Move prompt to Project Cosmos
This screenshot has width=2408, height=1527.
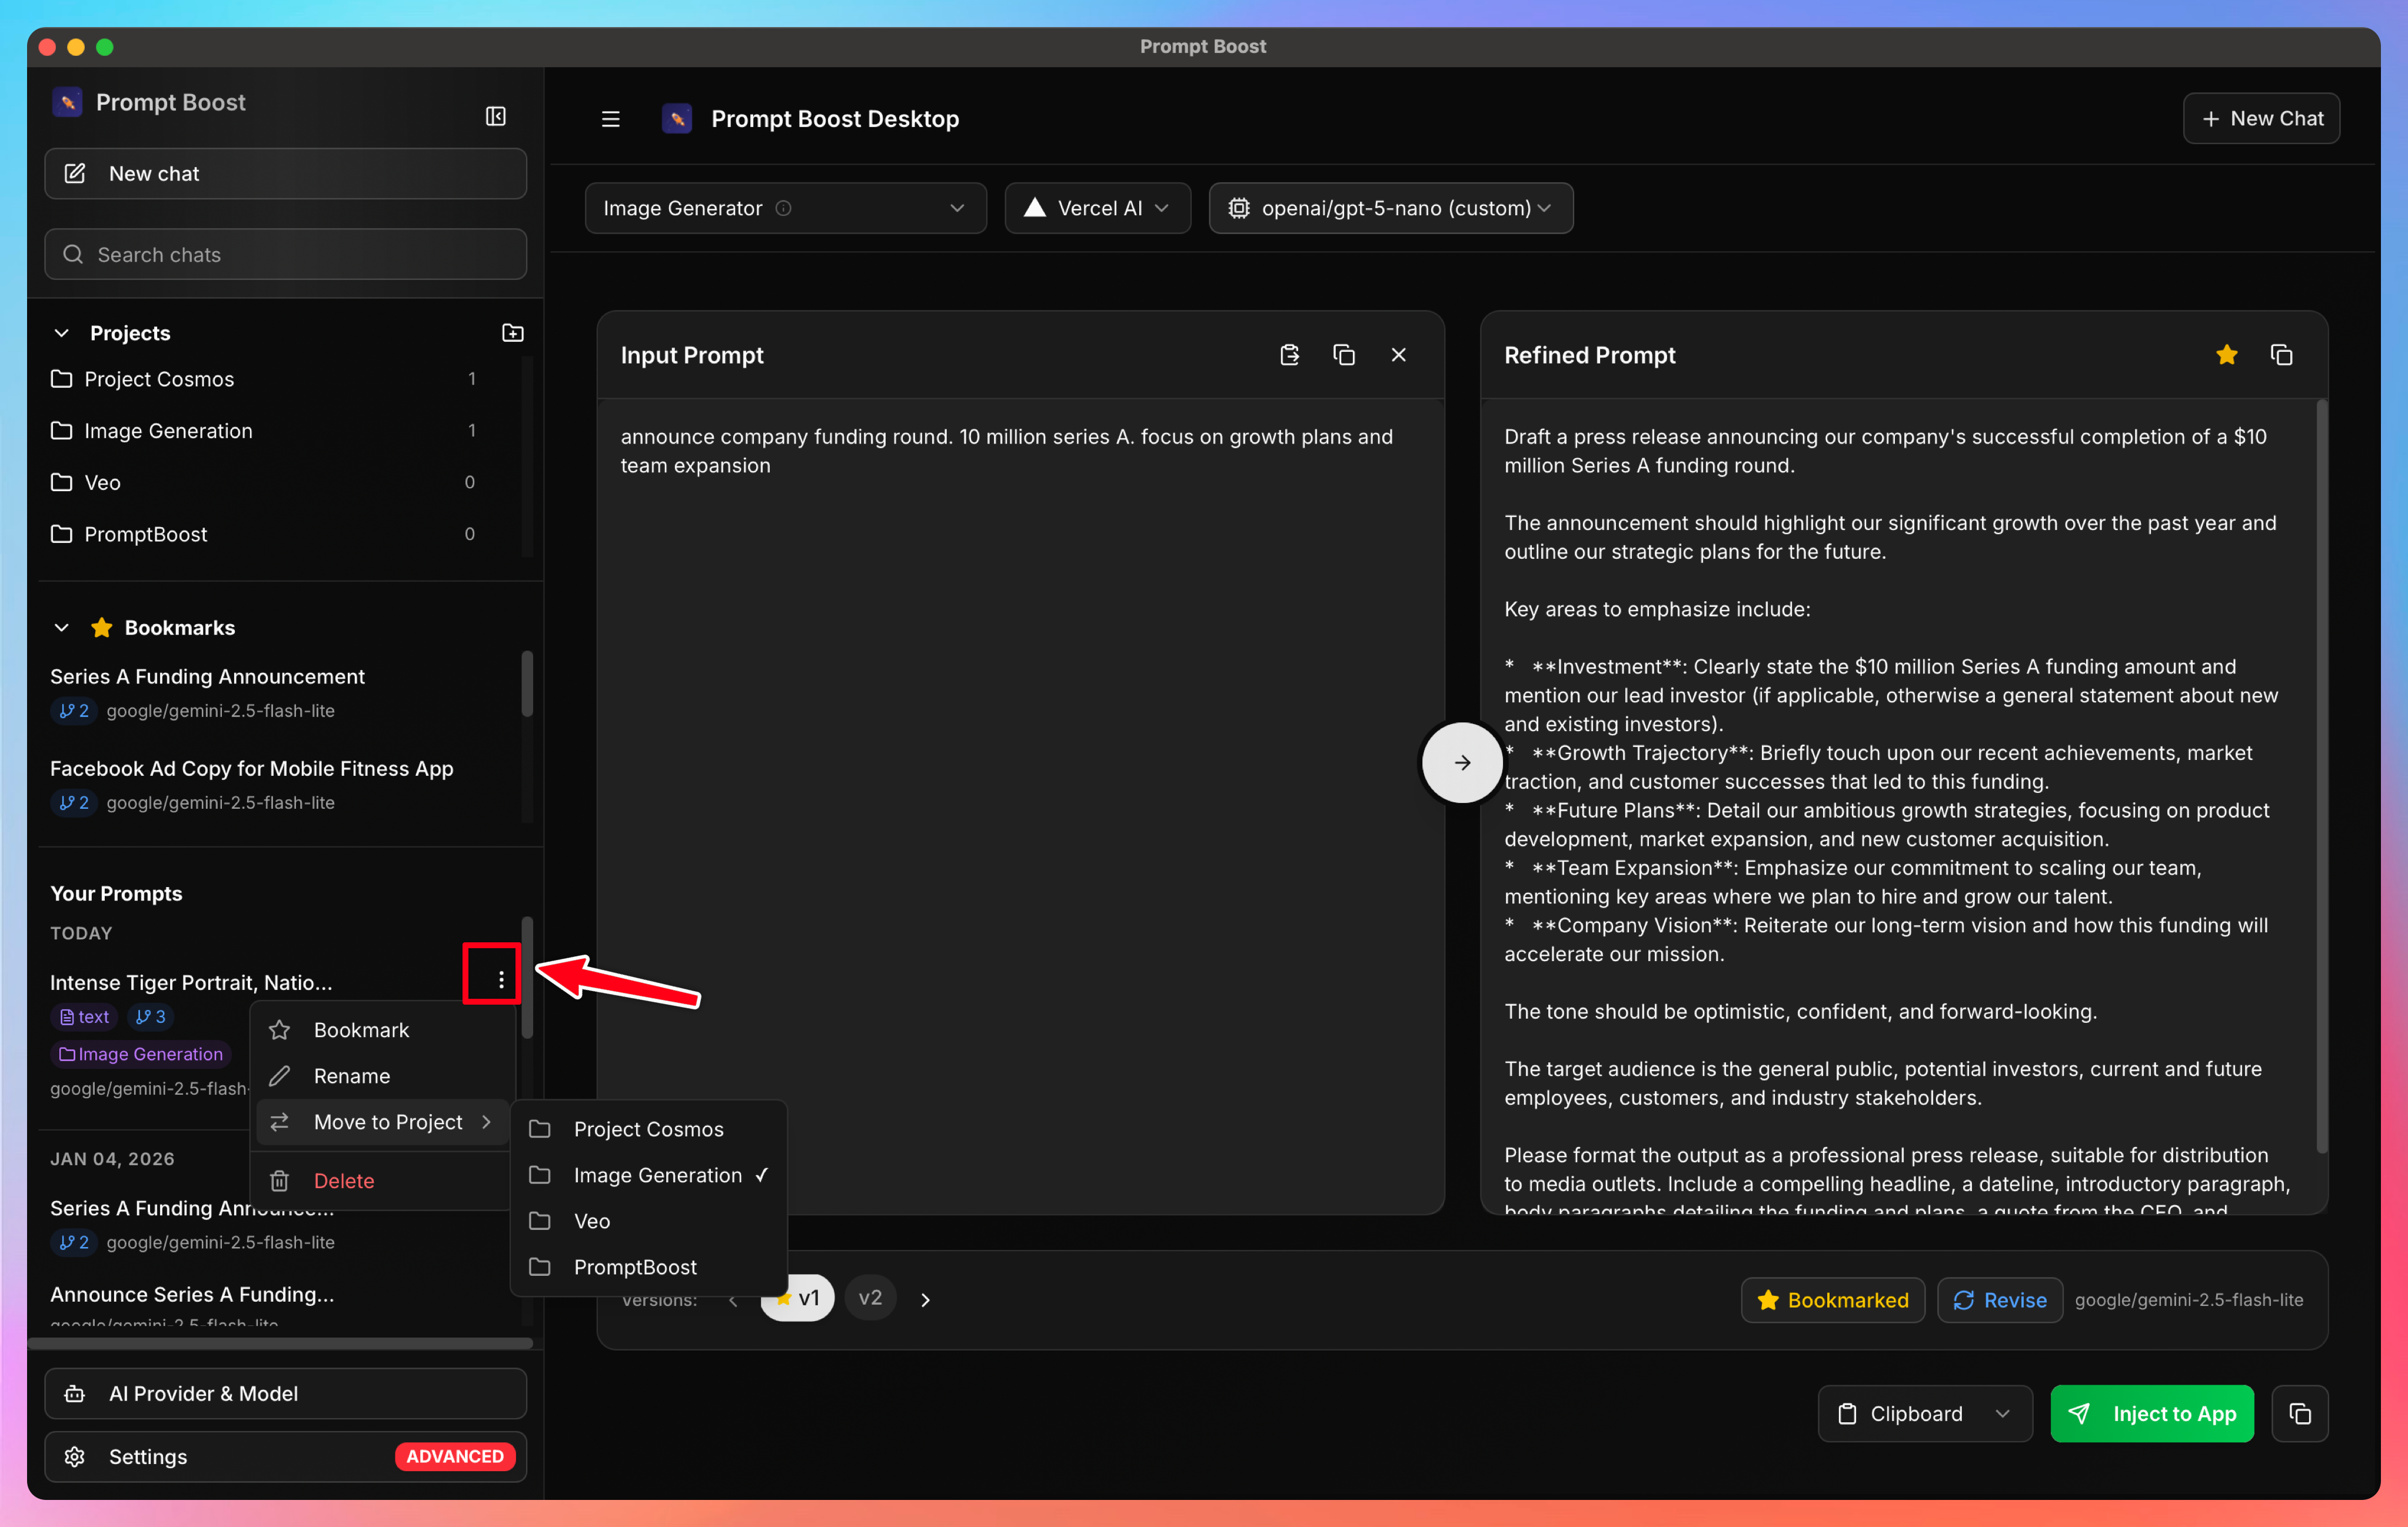pyautogui.click(x=648, y=1129)
